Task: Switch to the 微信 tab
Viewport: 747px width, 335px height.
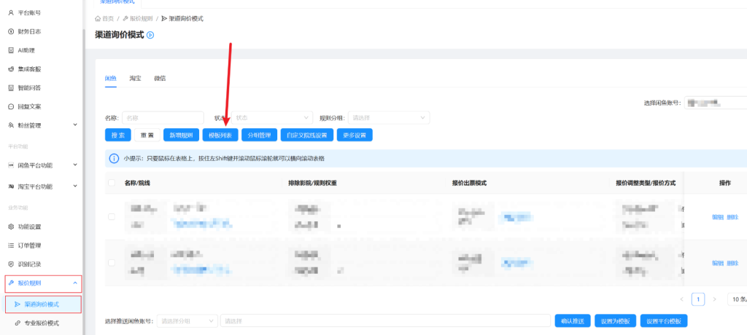Action: [x=160, y=78]
